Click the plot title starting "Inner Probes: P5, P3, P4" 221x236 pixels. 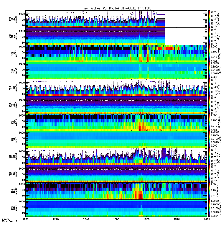116,8
